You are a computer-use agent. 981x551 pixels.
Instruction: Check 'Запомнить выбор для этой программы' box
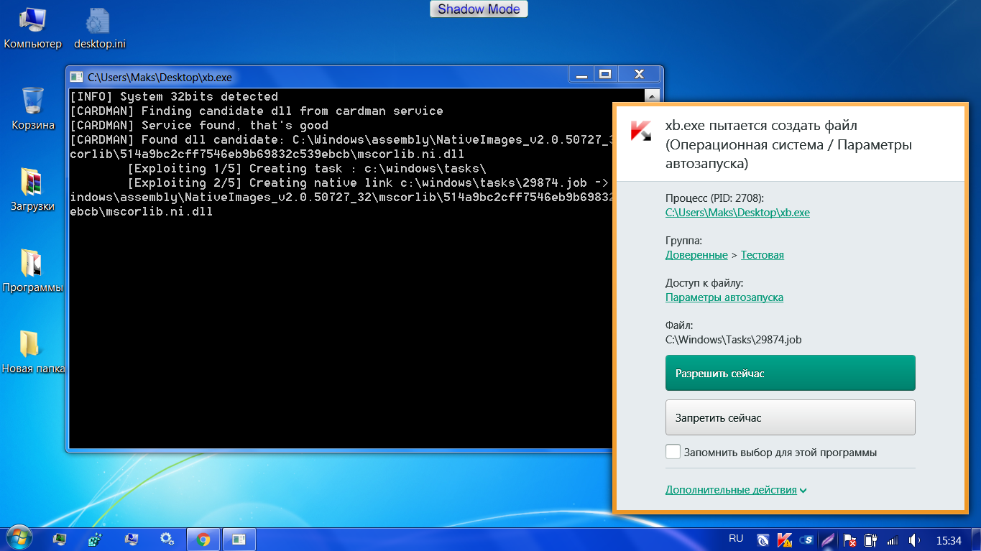673,452
